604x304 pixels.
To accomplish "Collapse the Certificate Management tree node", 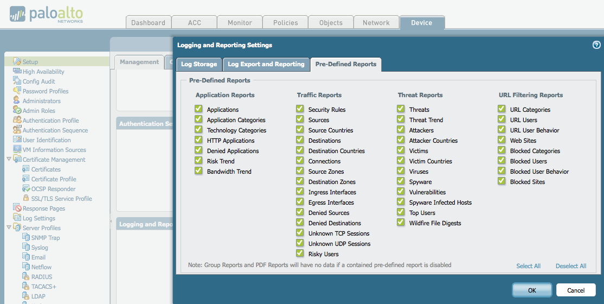I will click(x=9, y=159).
